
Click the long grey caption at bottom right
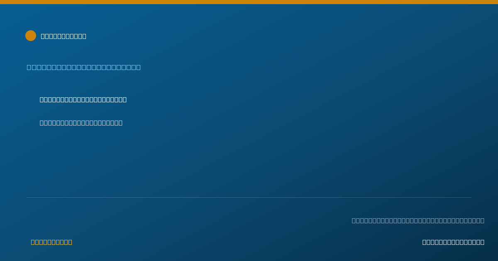coord(418,220)
